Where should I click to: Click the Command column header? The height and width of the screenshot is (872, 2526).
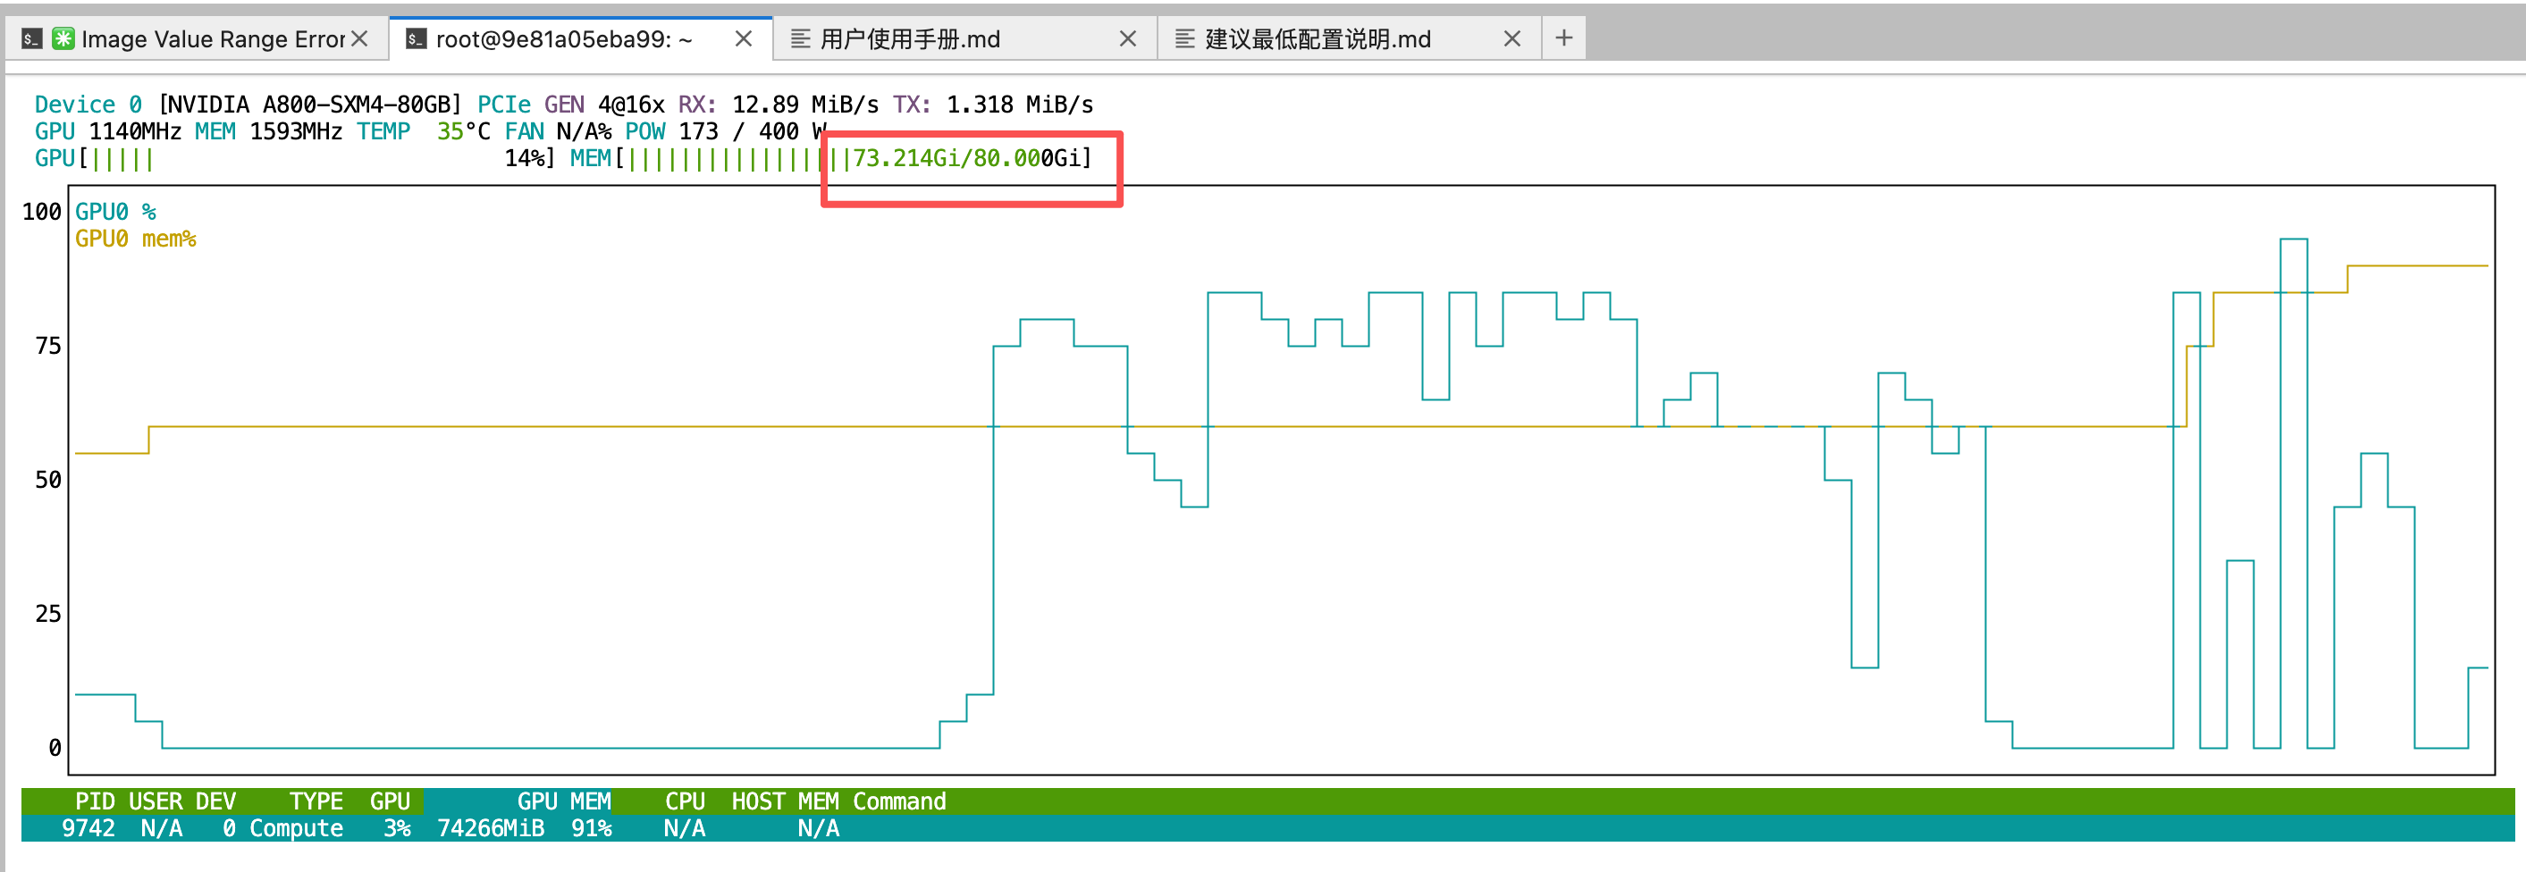pos(898,801)
